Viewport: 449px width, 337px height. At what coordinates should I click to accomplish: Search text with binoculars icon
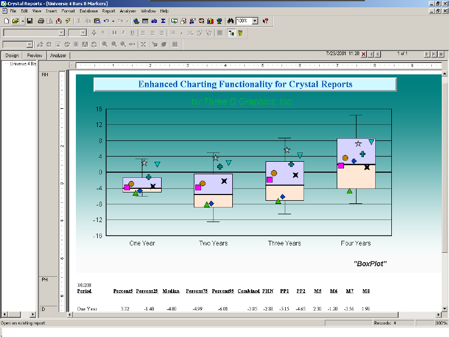click(x=231, y=21)
